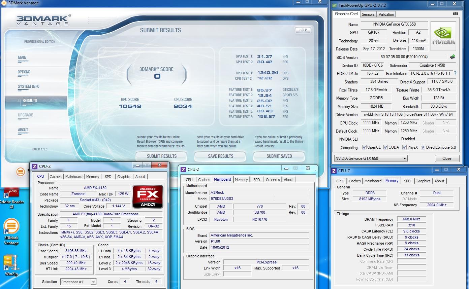The height and width of the screenshot is (289, 469).
Task: Click the AMD FX-4130 Name field
Action: point(95,188)
